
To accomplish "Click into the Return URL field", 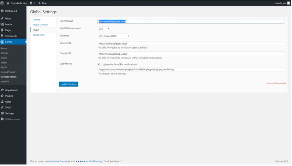I will [x=191, y=43].
